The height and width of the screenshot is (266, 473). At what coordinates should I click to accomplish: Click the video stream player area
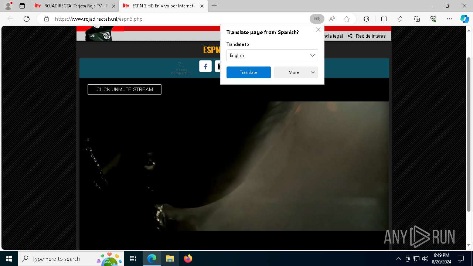click(x=234, y=166)
